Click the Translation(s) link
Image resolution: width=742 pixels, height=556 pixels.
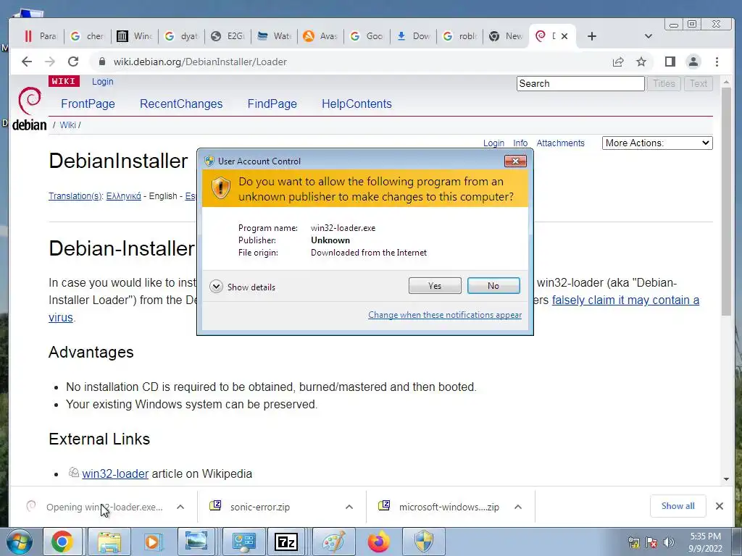click(75, 196)
